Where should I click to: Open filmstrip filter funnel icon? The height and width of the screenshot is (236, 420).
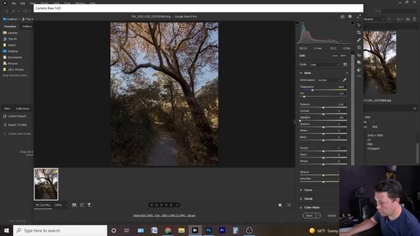(x=89, y=205)
